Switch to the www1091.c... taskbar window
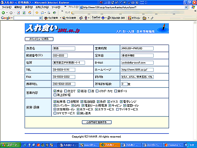 click(89, 145)
